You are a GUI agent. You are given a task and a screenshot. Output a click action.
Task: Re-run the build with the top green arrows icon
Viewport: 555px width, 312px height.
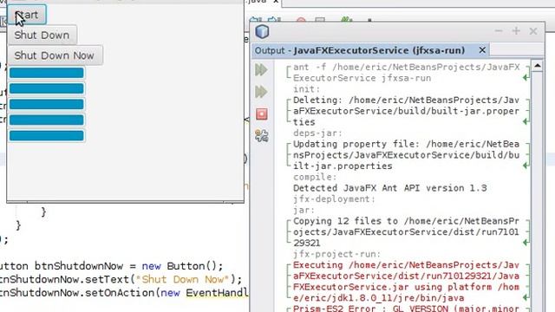261,69
